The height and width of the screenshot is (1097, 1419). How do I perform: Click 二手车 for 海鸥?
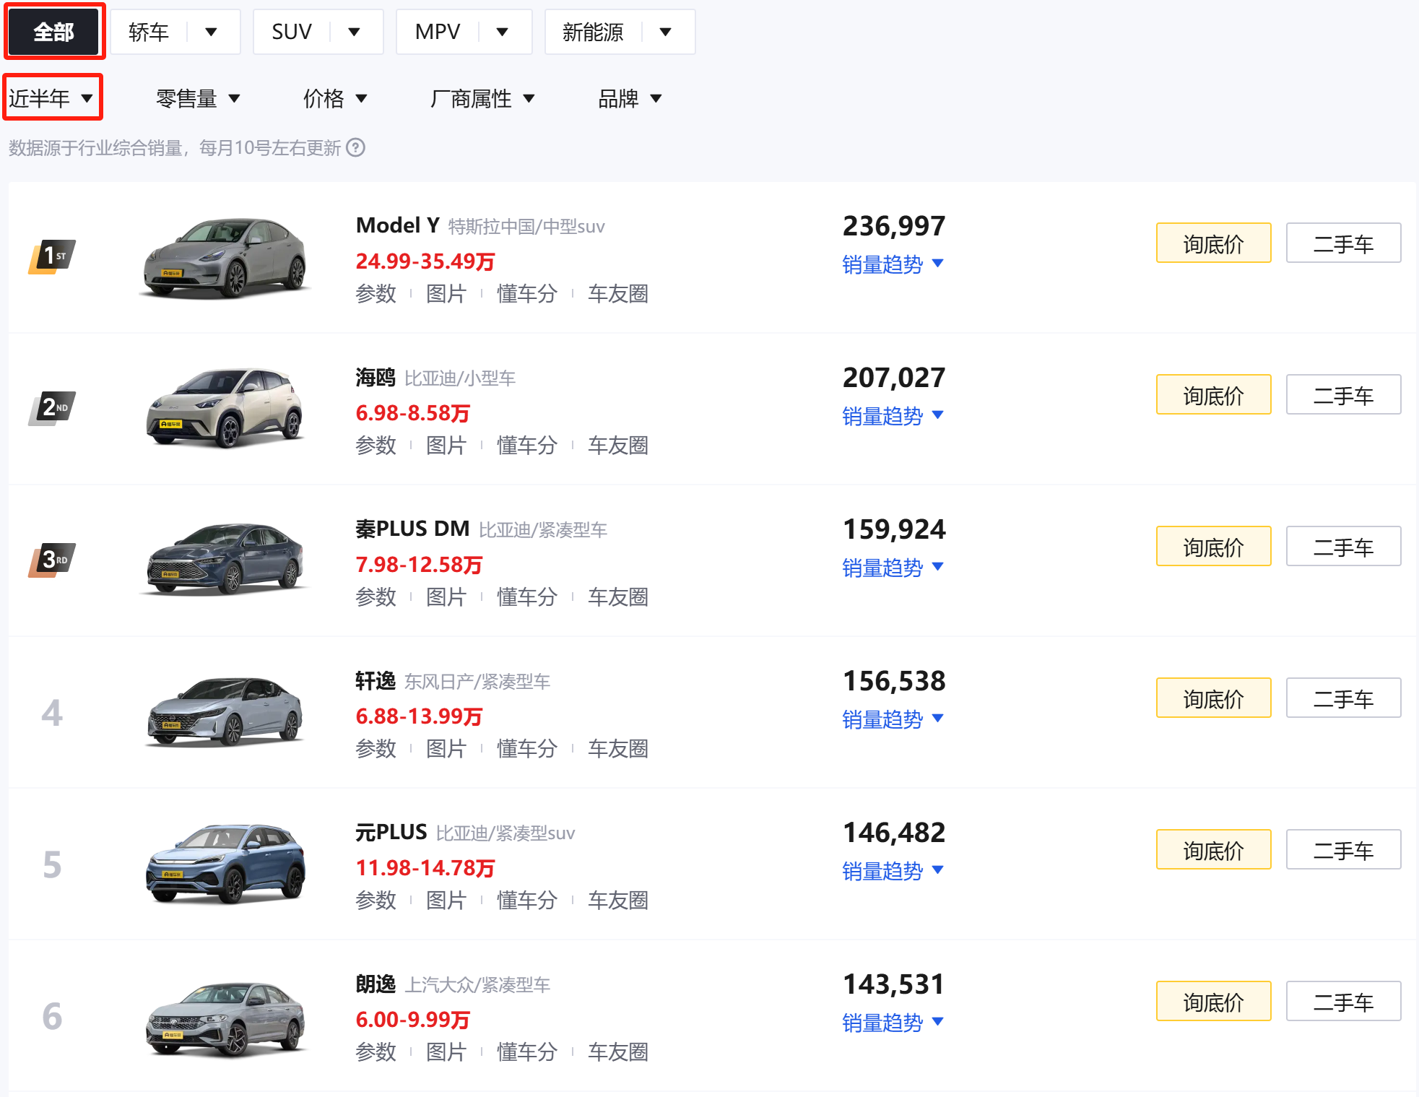pyautogui.click(x=1344, y=395)
